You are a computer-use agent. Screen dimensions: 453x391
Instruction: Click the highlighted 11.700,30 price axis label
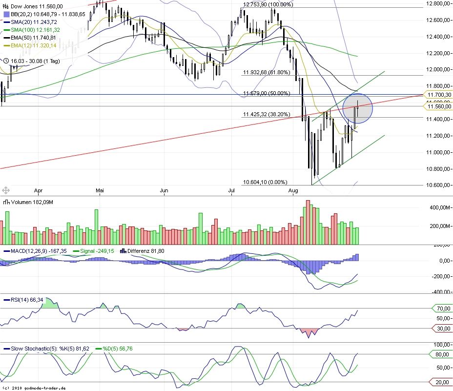pyautogui.click(x=438, y=95)
